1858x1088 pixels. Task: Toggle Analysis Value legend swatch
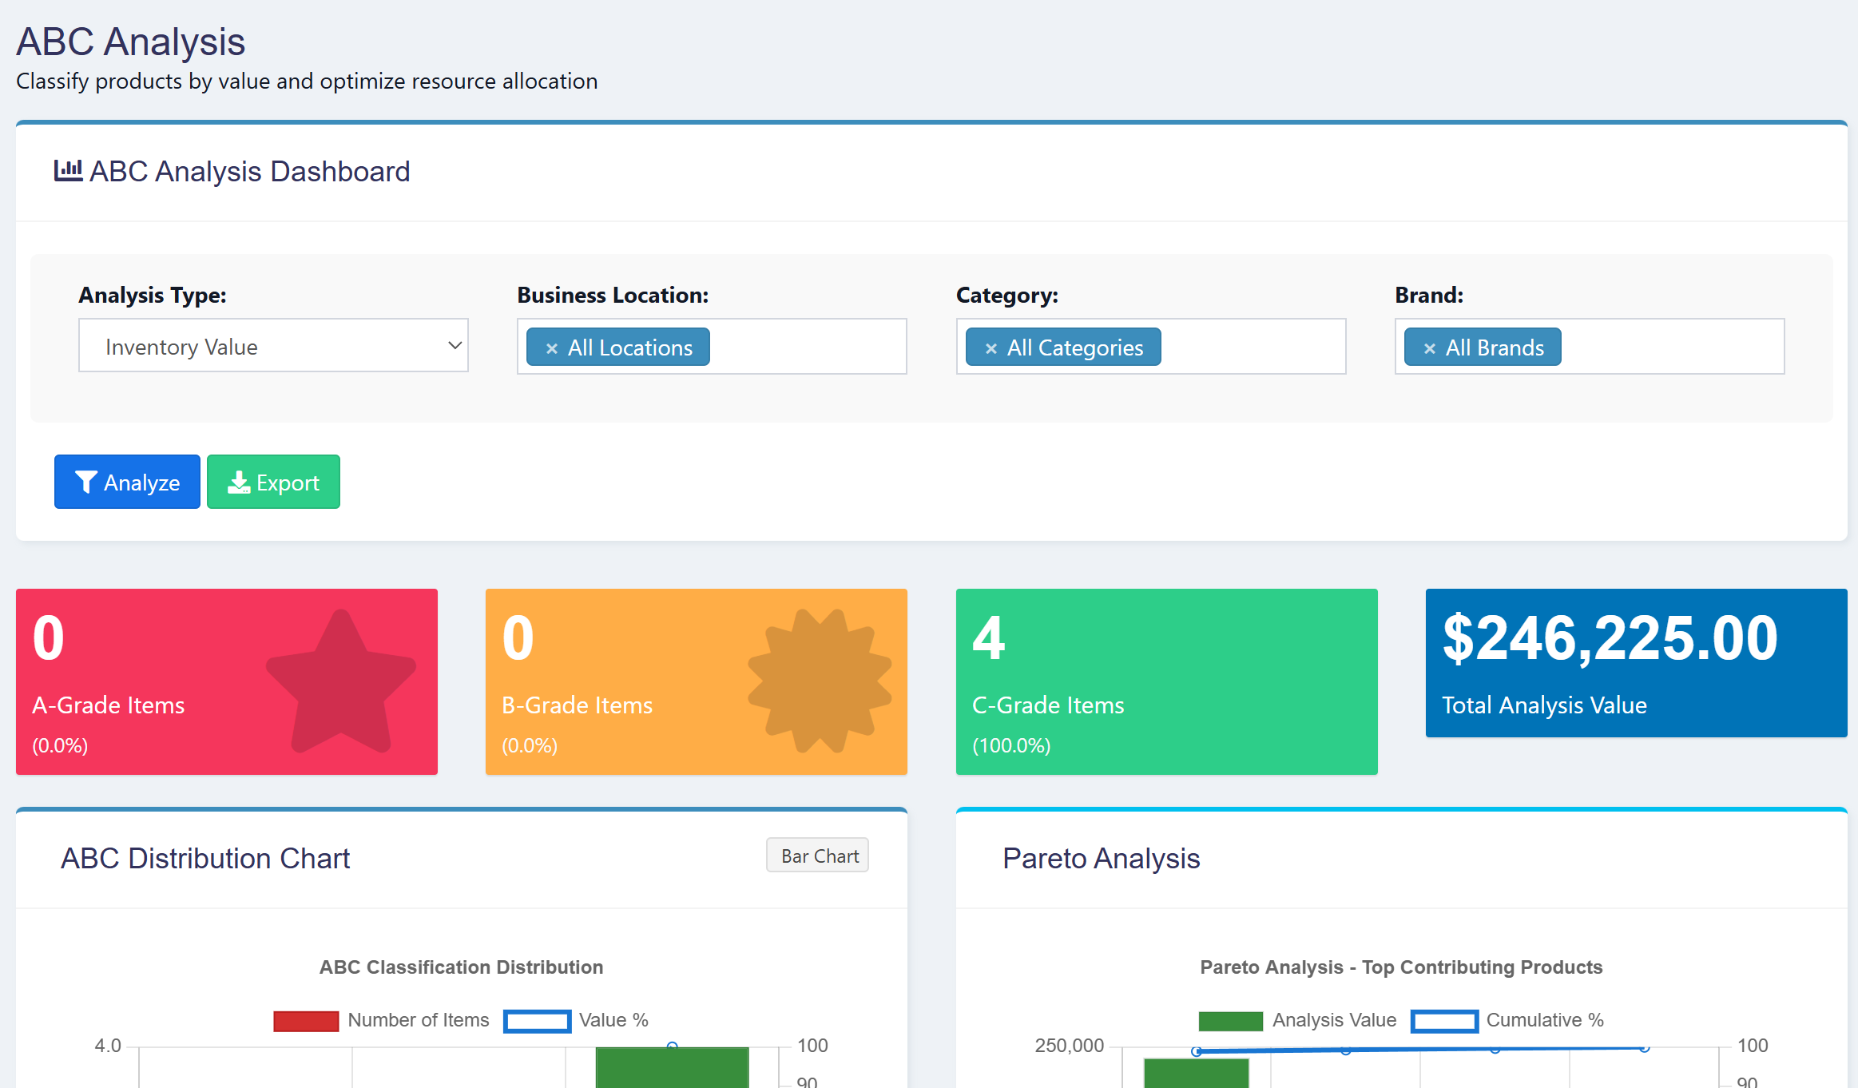coord(1230,1021)
